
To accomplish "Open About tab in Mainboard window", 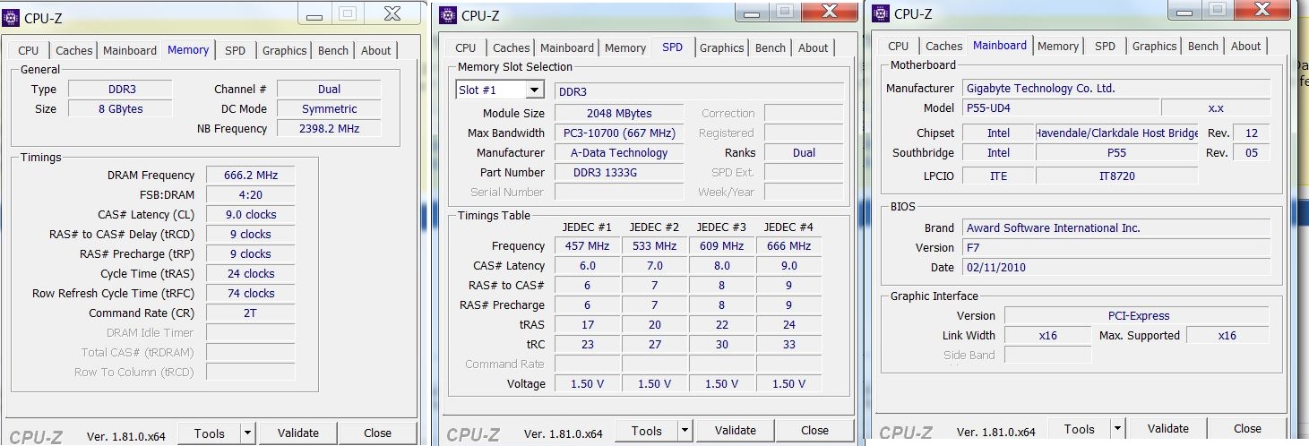I will coord(1246,47).
